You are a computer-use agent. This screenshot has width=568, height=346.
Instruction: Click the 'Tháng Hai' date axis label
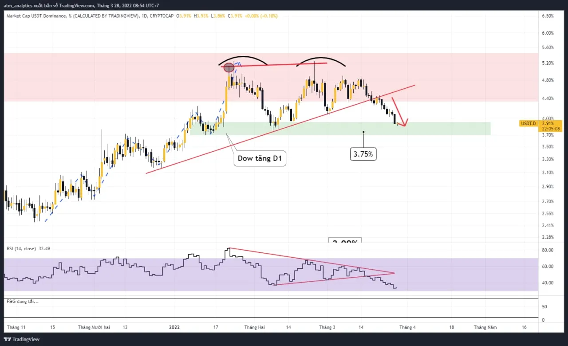pos(254,327)
